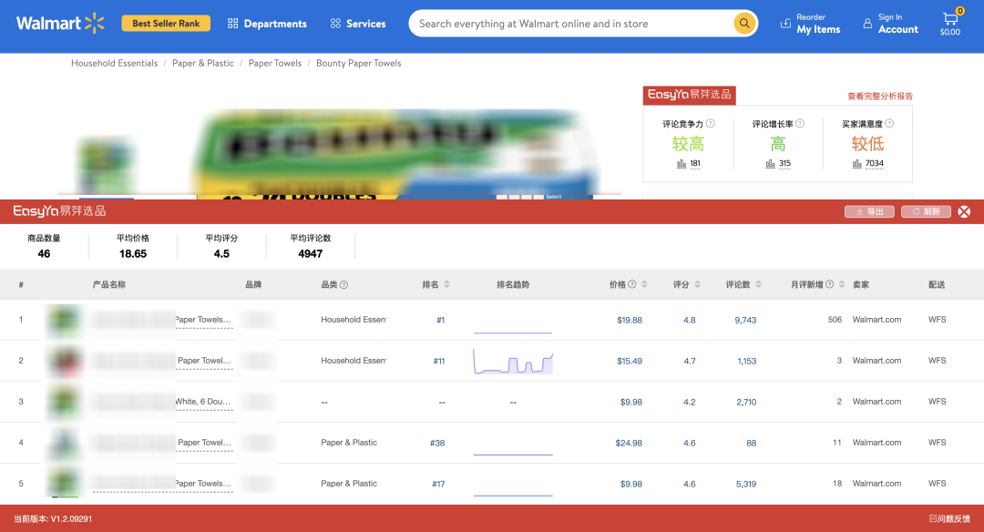The height and width of the screenshot is (532, 984).
Task: Open the shopping cart icon
Action: (950, 19)
